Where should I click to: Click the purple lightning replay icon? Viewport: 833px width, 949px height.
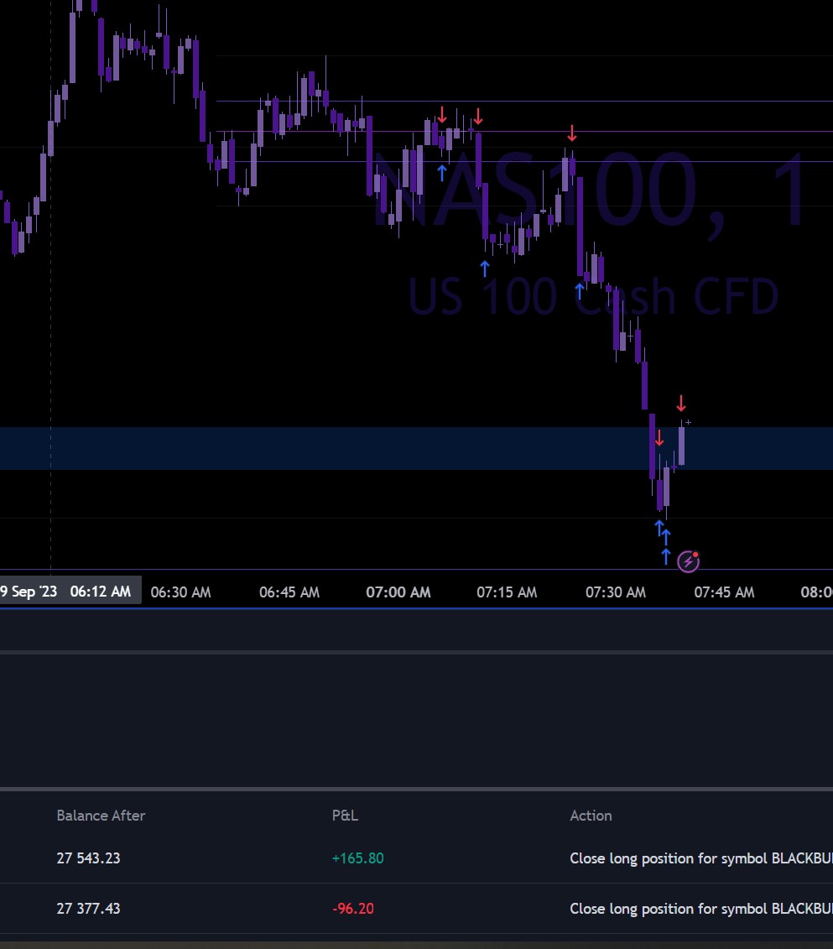[688, 561]
